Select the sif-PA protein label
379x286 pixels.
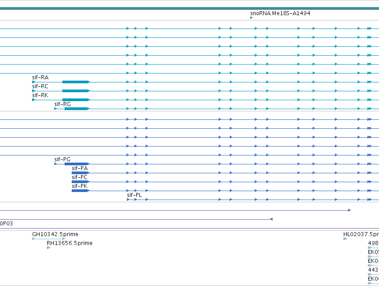80,168
